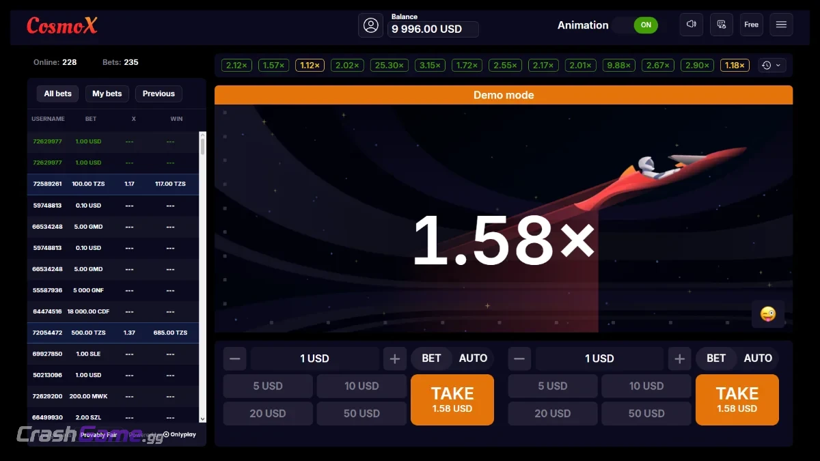Click the right 1 USD bet field

click(600, 359)
